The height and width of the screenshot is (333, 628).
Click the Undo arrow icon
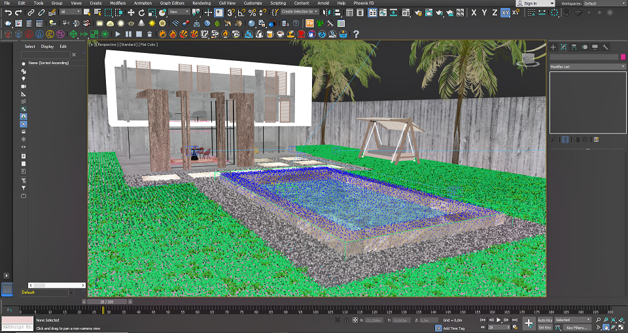point(8,12)
